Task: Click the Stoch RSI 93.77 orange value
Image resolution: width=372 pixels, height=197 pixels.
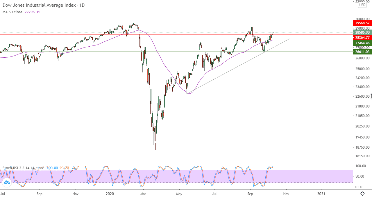Action: (x=64, y=168)
